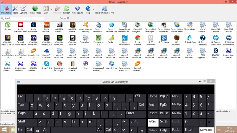Click the Fade key

(177, 130)
